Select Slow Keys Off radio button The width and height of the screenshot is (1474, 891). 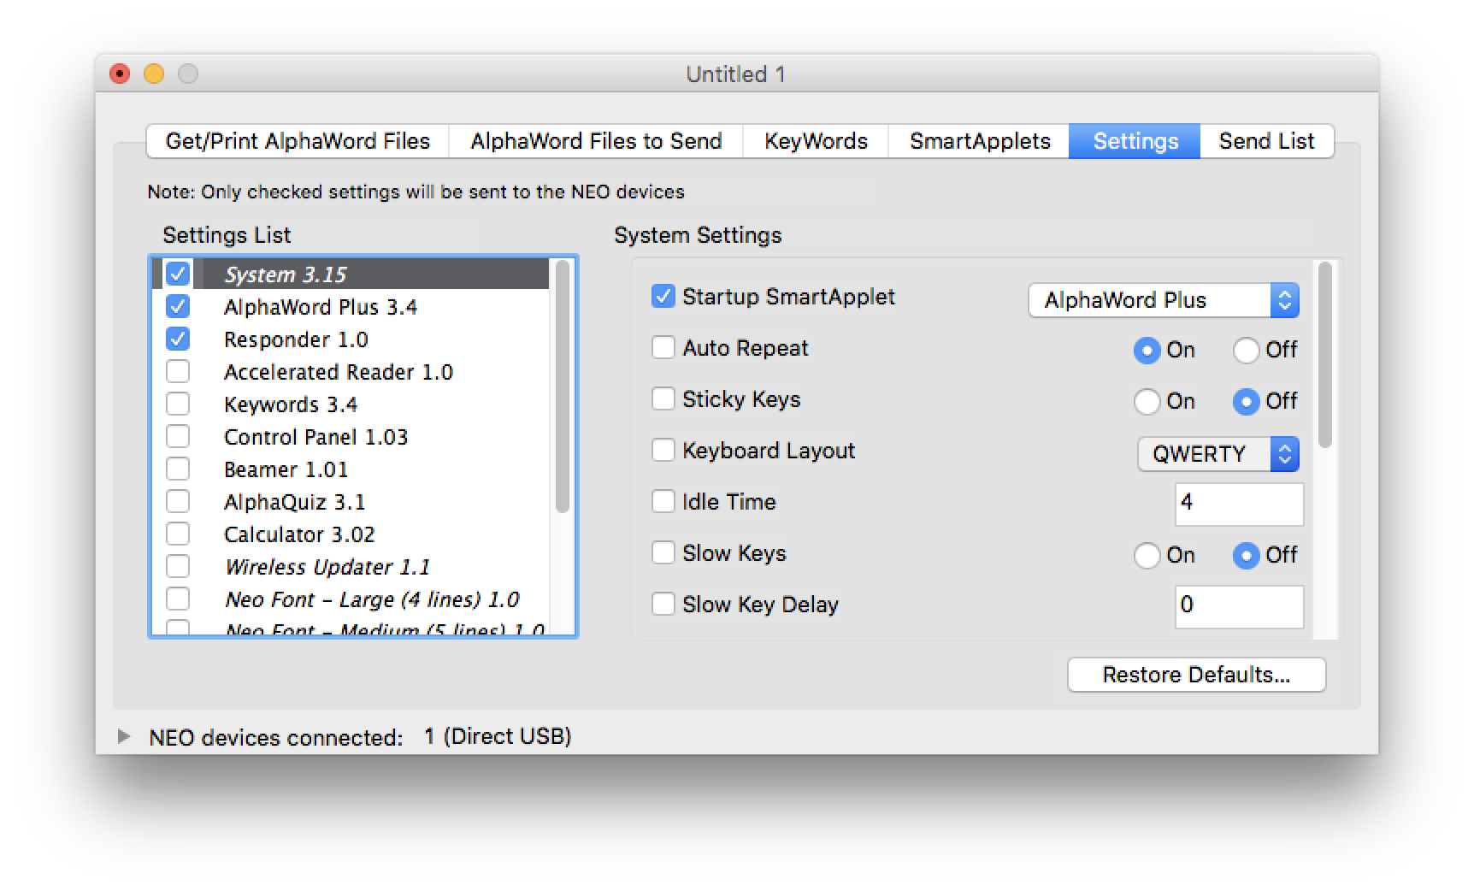pos(1246,555)
